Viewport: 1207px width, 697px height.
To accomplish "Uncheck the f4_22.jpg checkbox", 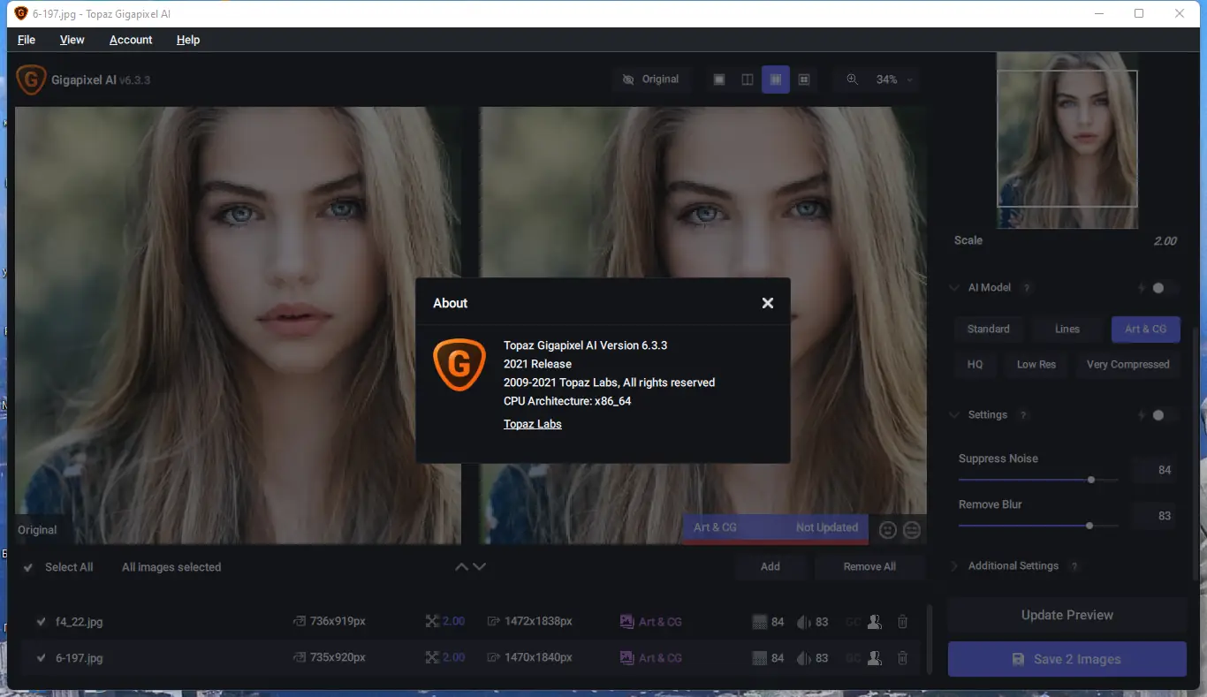I will click(41, 622).
